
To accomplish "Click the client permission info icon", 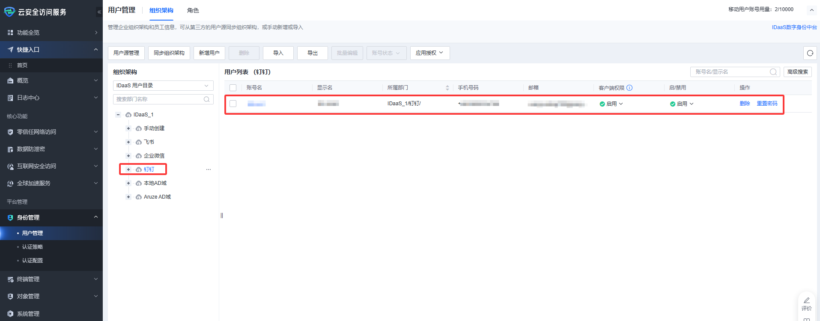I will (629, 88).
